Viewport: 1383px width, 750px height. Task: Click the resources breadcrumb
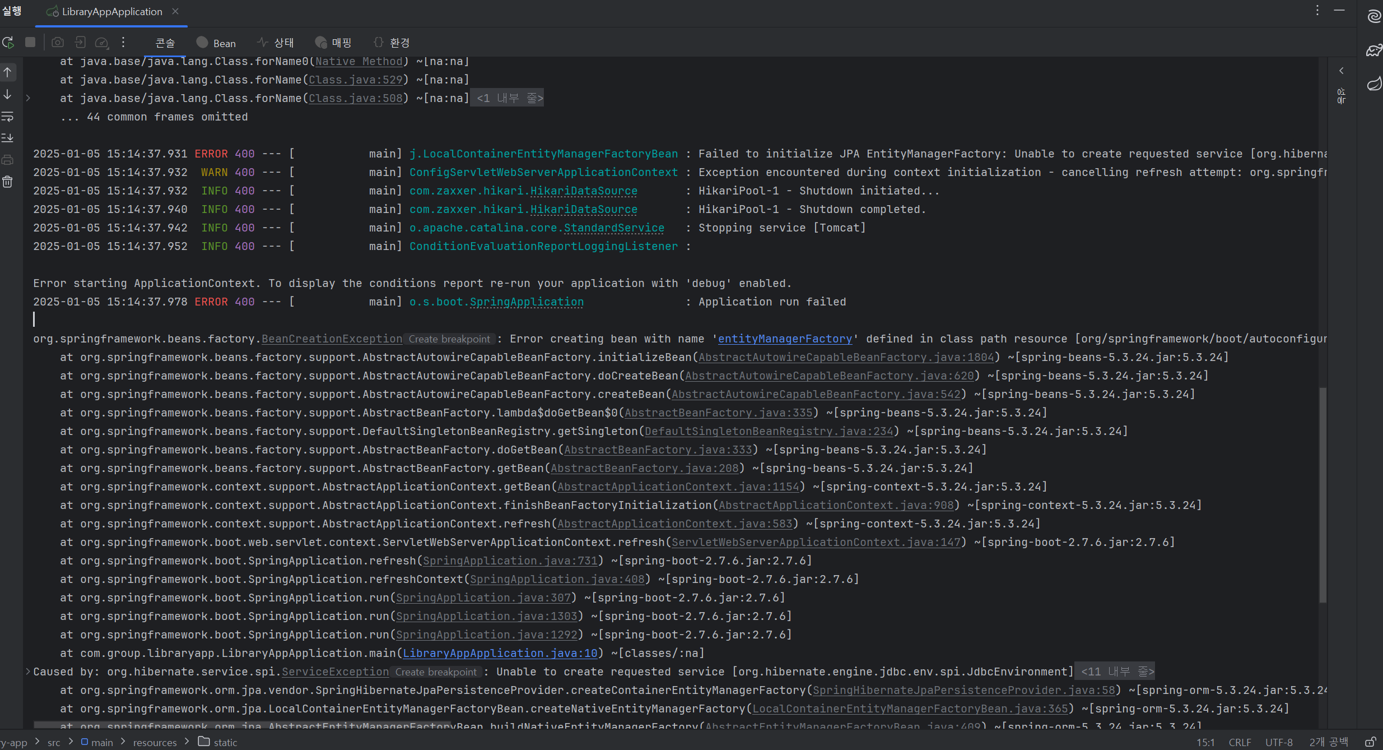(x=155, y=743)
